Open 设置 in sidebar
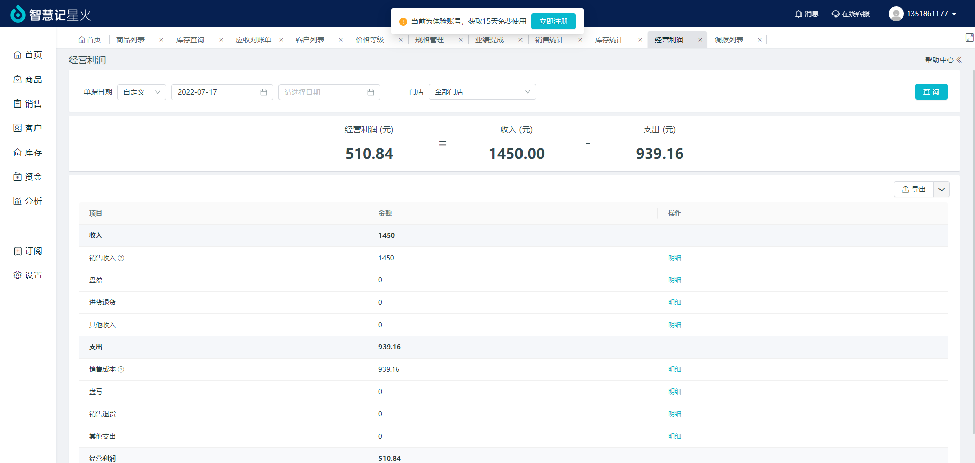The width and height of the screenshot is (975, 463). click(28, 275)
